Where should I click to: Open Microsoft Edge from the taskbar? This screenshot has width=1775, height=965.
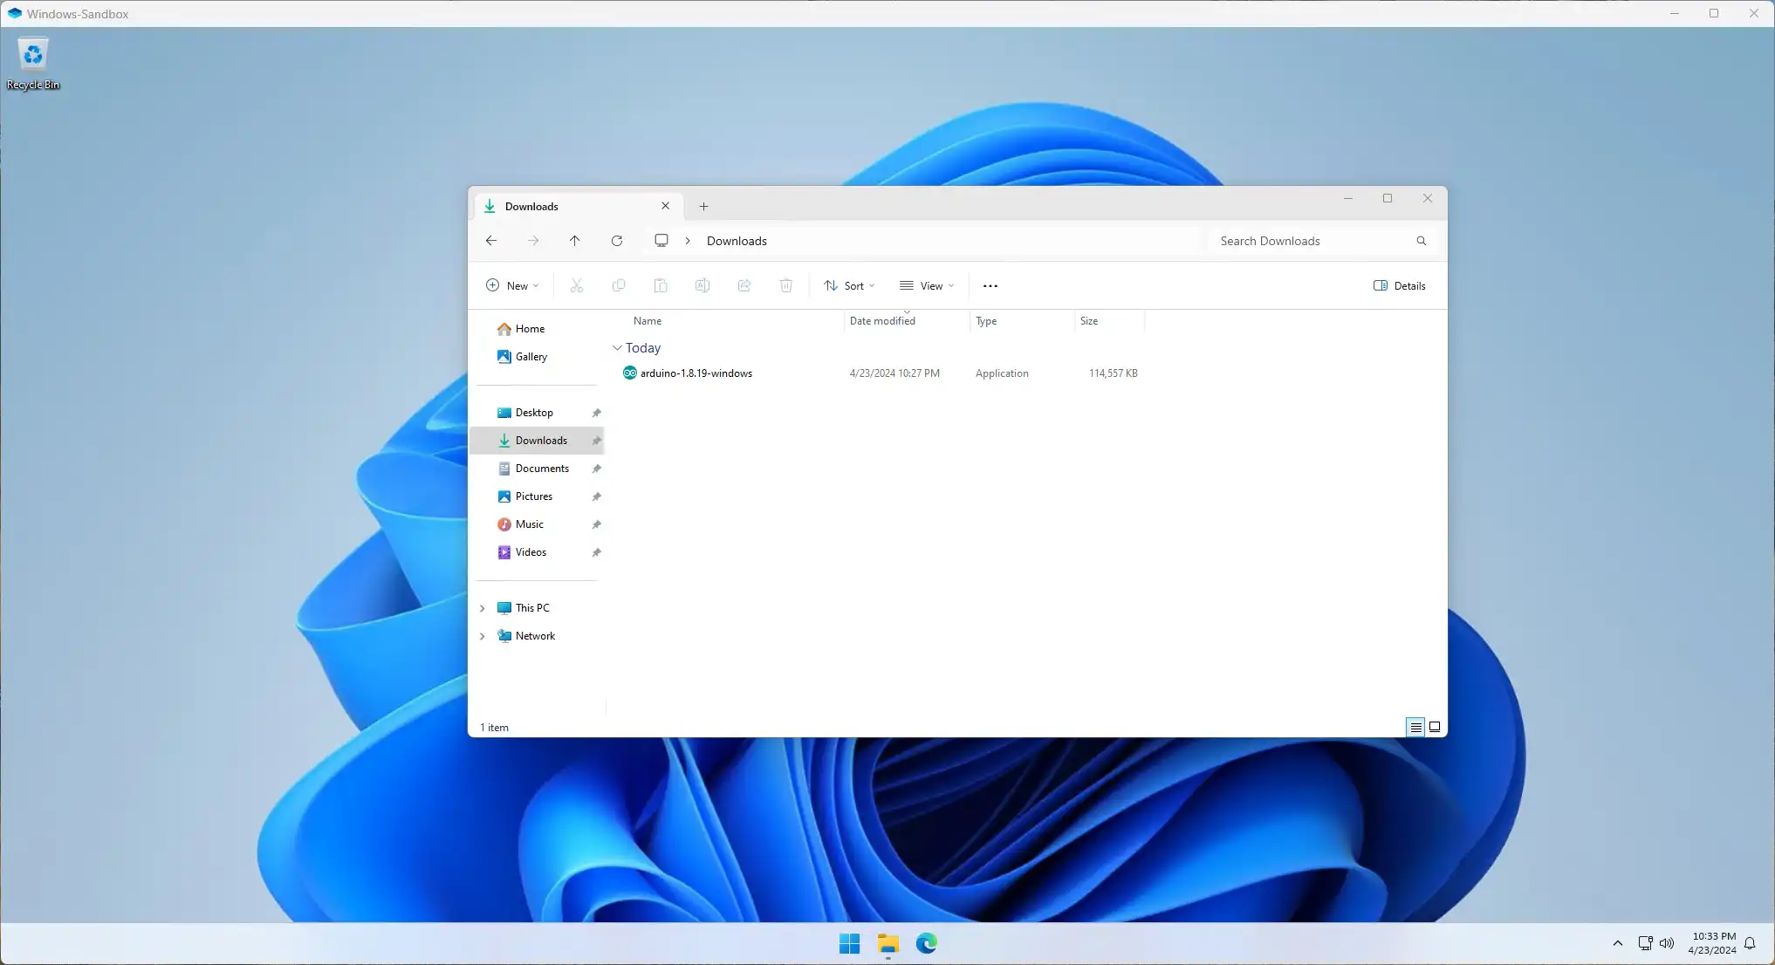tap(926, 943)
